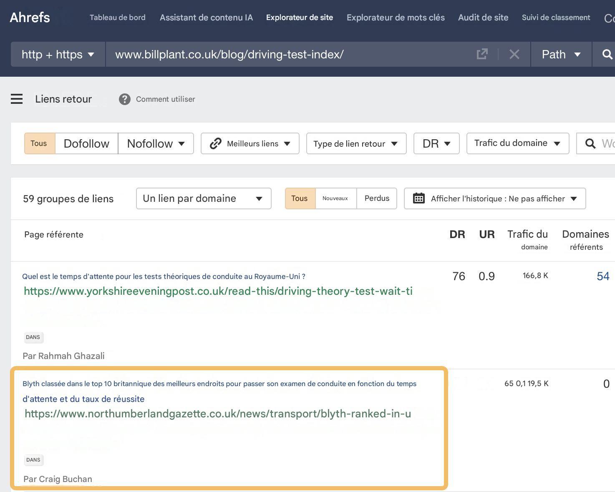Select Tous in Nouveaux/Perdus toggle
Viewport: 615px width, 492px height.
[x=300, y=198]
